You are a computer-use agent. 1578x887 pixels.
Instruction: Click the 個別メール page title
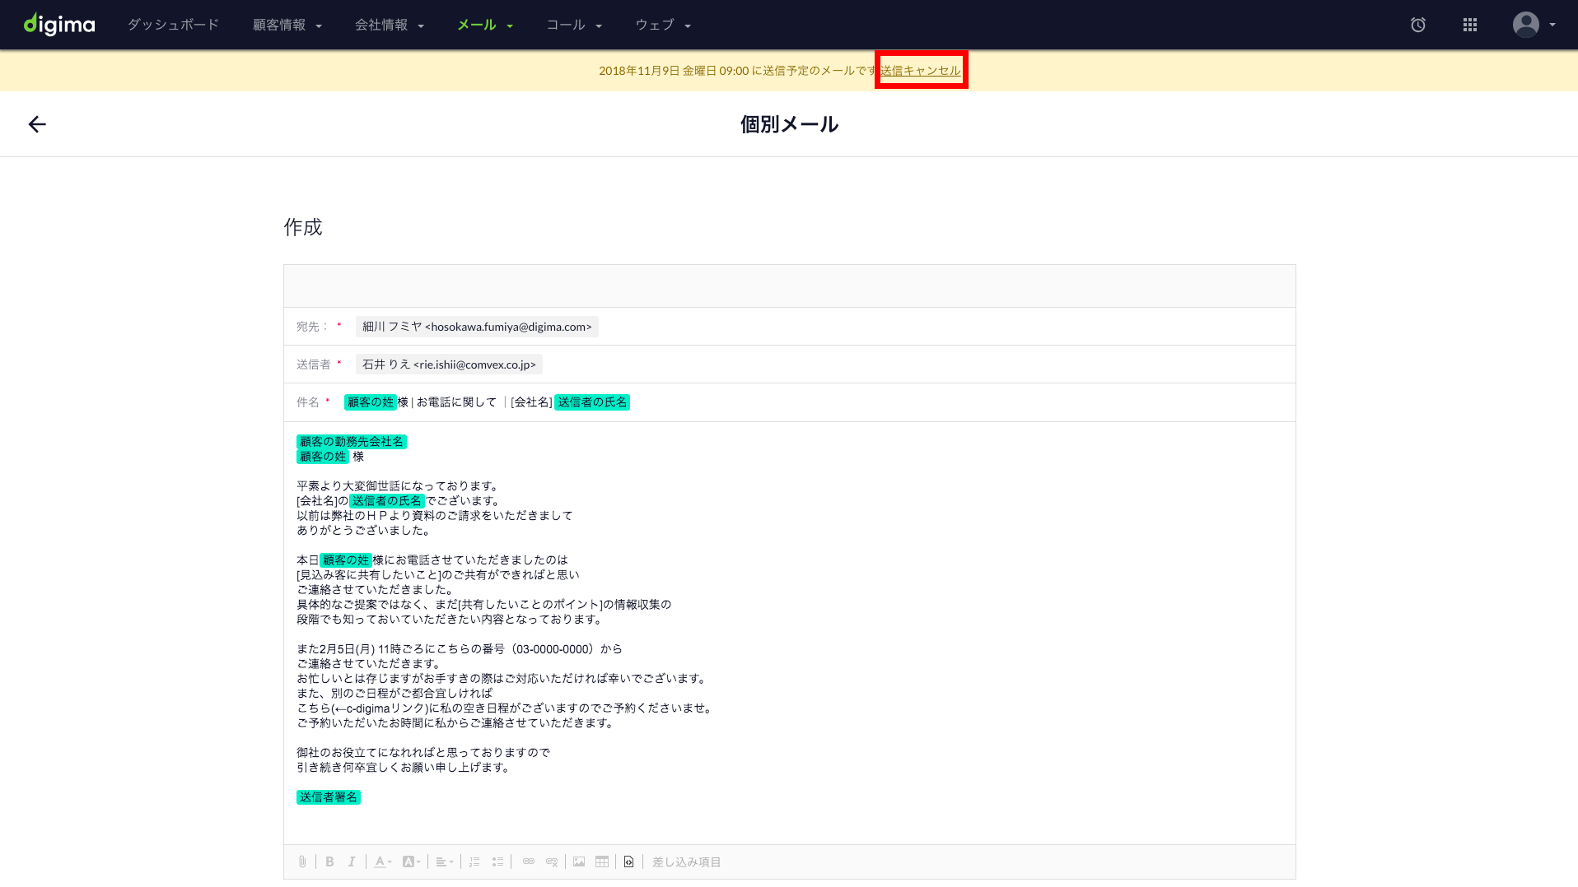(789, 124)
